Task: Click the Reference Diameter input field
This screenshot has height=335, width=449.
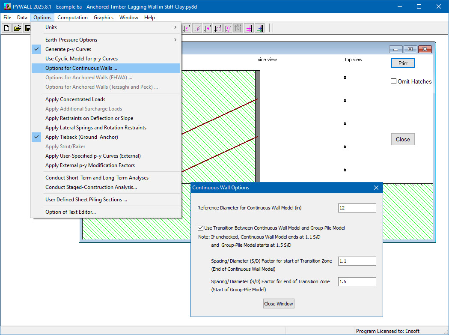Action: tap(357, 208)
